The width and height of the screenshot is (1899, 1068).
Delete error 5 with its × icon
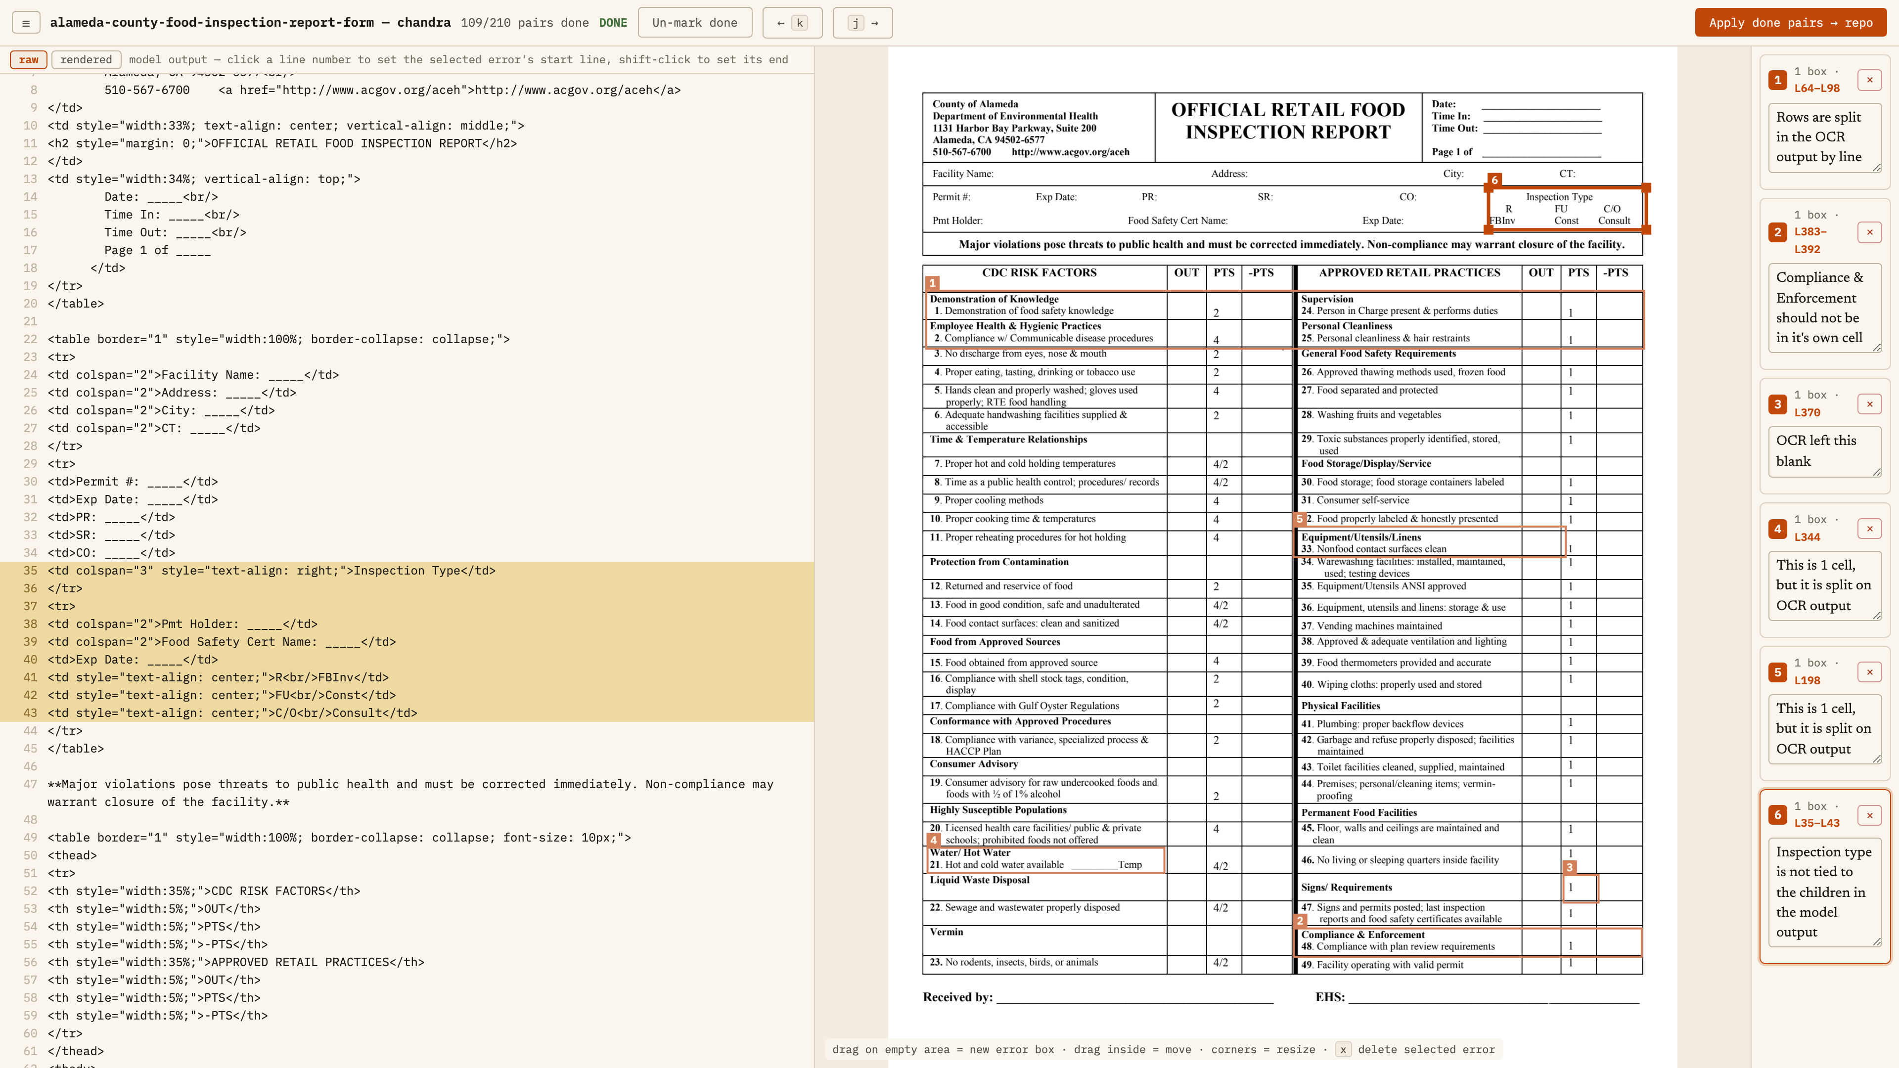tap(1869, 672)
